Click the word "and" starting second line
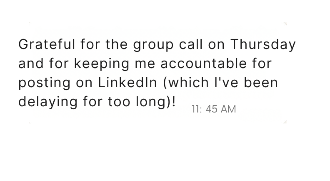Screen dimensions: 330x181 click(x=31, y=64)
